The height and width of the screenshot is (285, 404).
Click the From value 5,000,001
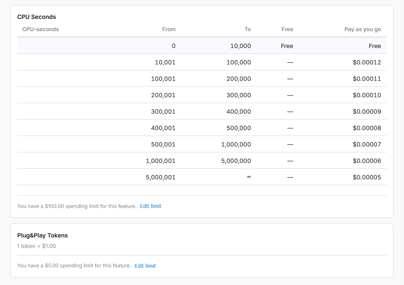point(161,178)
